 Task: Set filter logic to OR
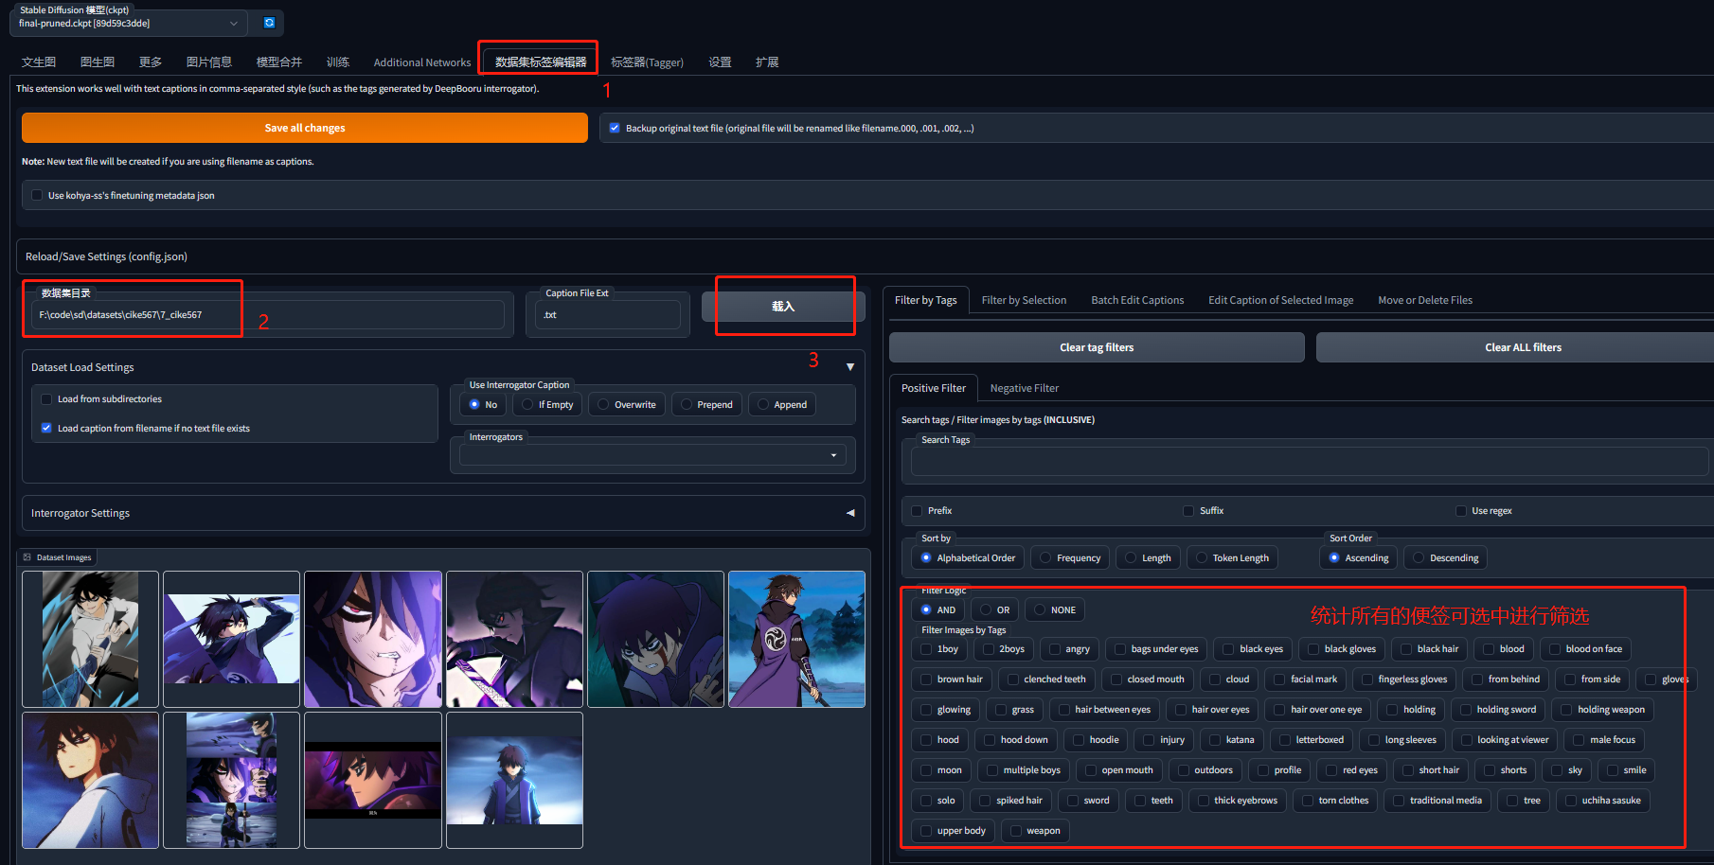pyautogui.click(x=994, y=609)
